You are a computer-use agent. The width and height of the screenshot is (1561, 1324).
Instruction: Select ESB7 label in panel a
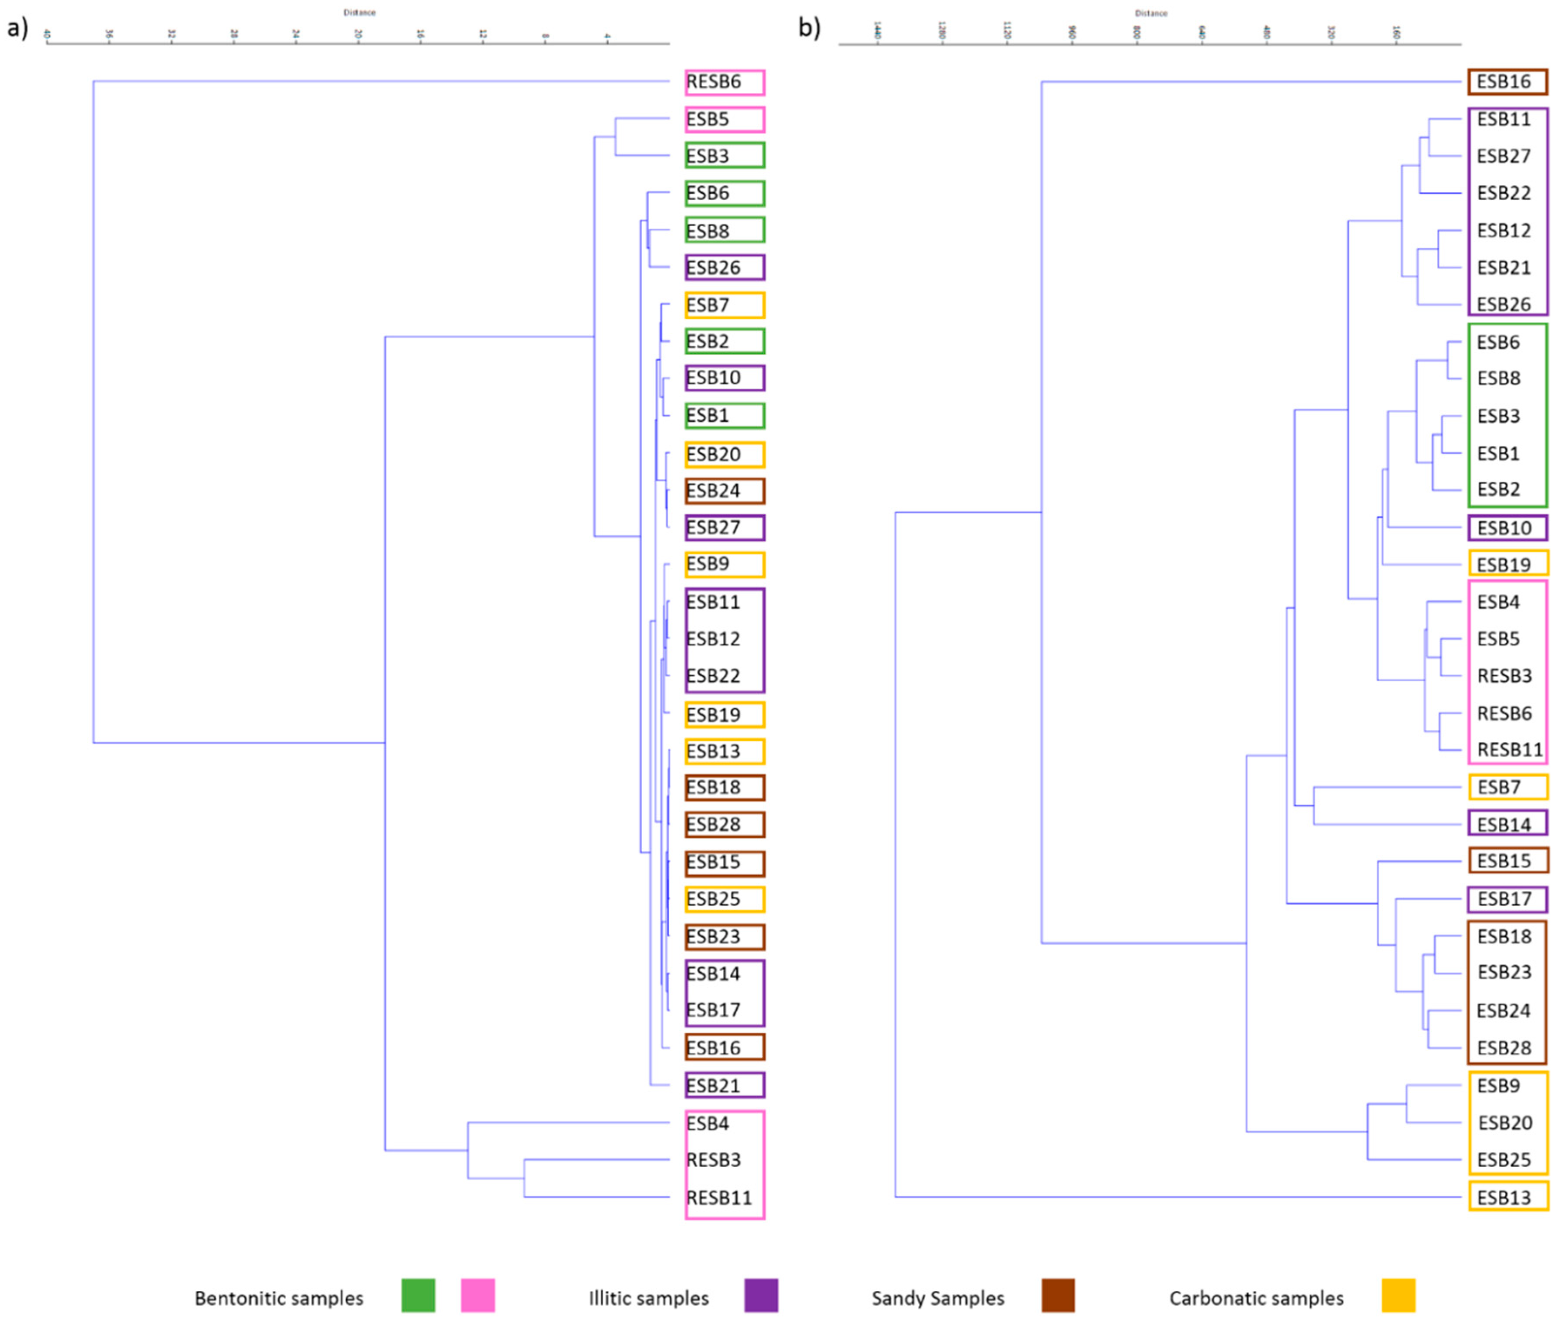click(x=708, y=306)
